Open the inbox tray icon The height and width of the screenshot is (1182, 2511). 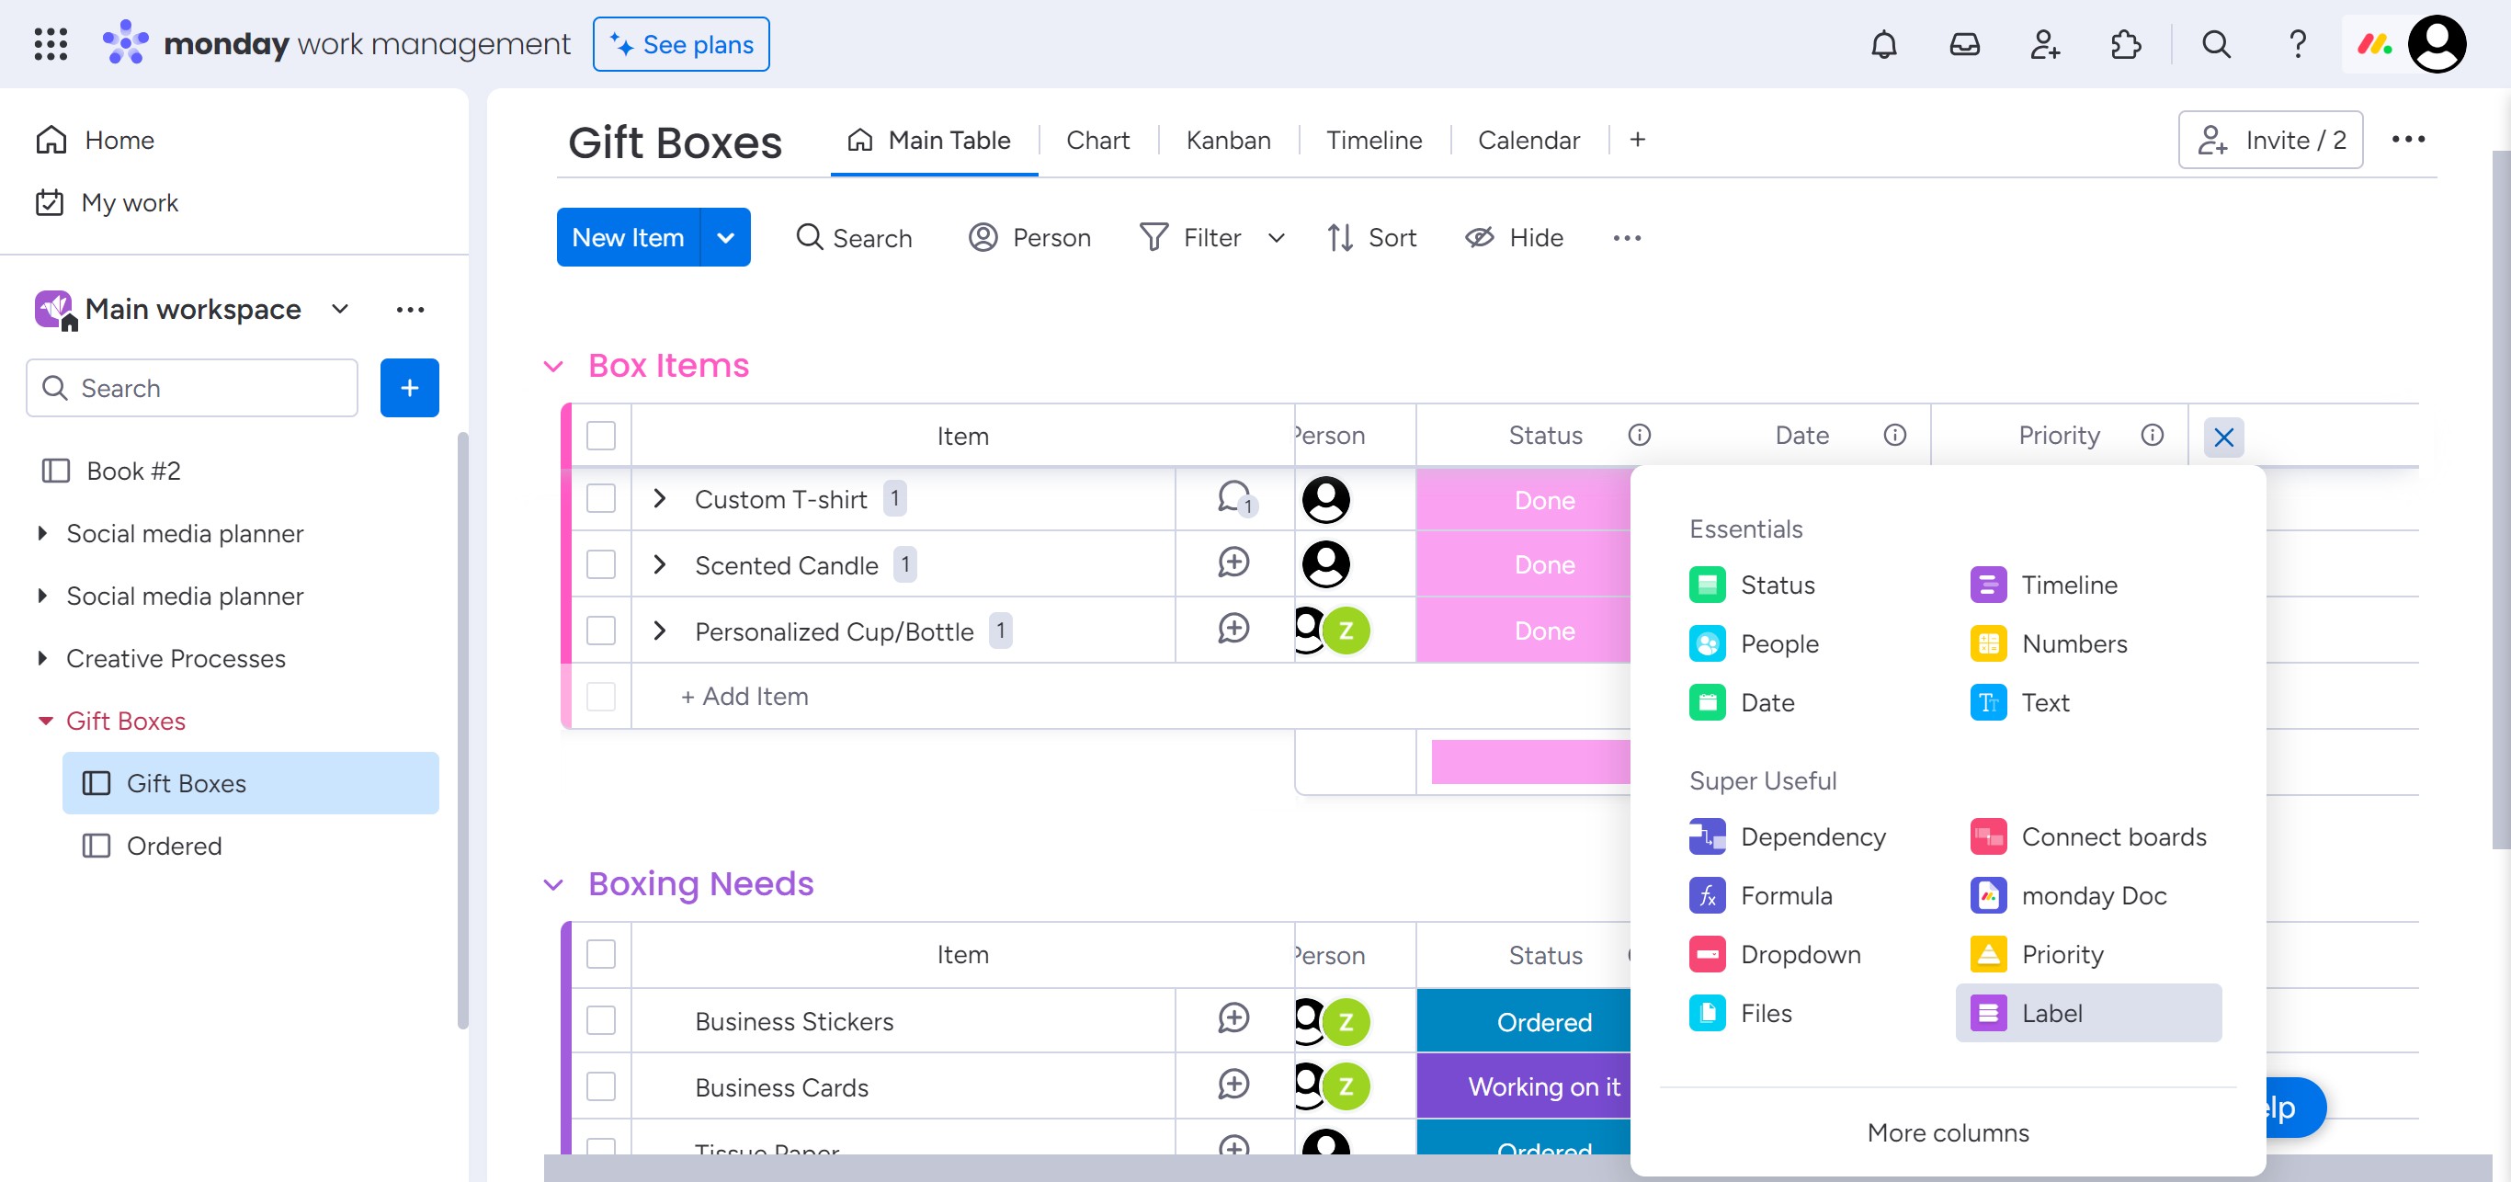tap(1964, 45)
